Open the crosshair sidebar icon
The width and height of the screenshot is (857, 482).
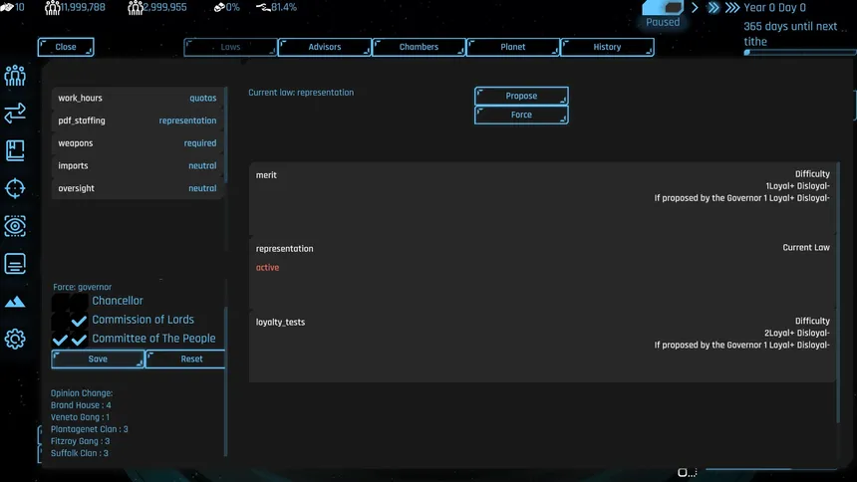click(15, 188)
